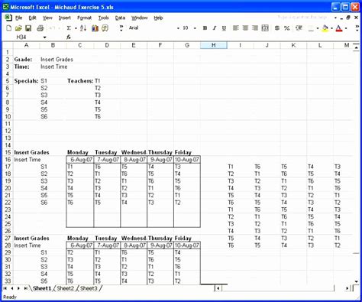
Task: Open the Window menu
Action: click(140, 18)
